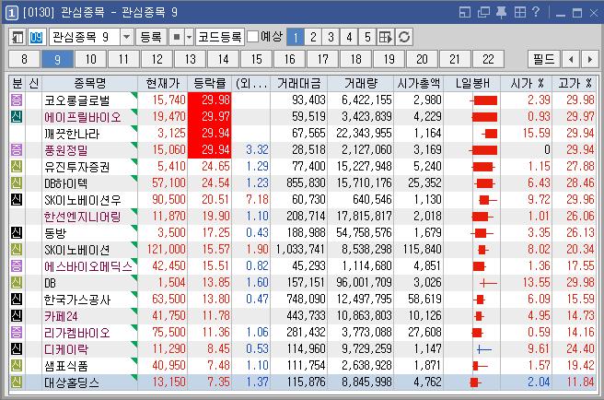Click the 신 badge on 한국가스공사 row
This screenshot has width=604, height=400.
tap(17, 299)
